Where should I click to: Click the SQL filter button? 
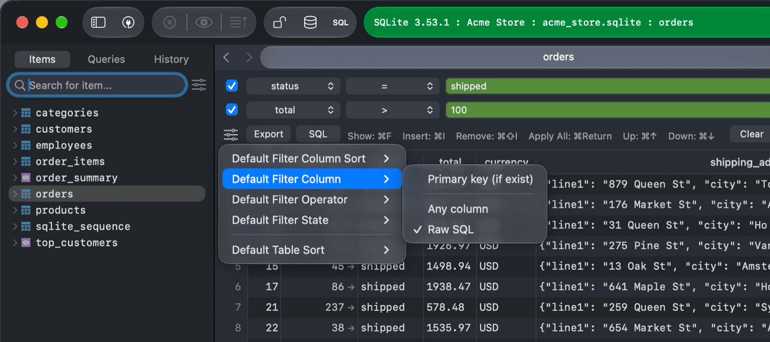(x=318, y=134)
